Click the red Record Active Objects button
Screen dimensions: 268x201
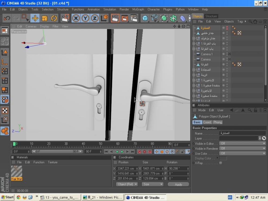(x=139, y=152)
